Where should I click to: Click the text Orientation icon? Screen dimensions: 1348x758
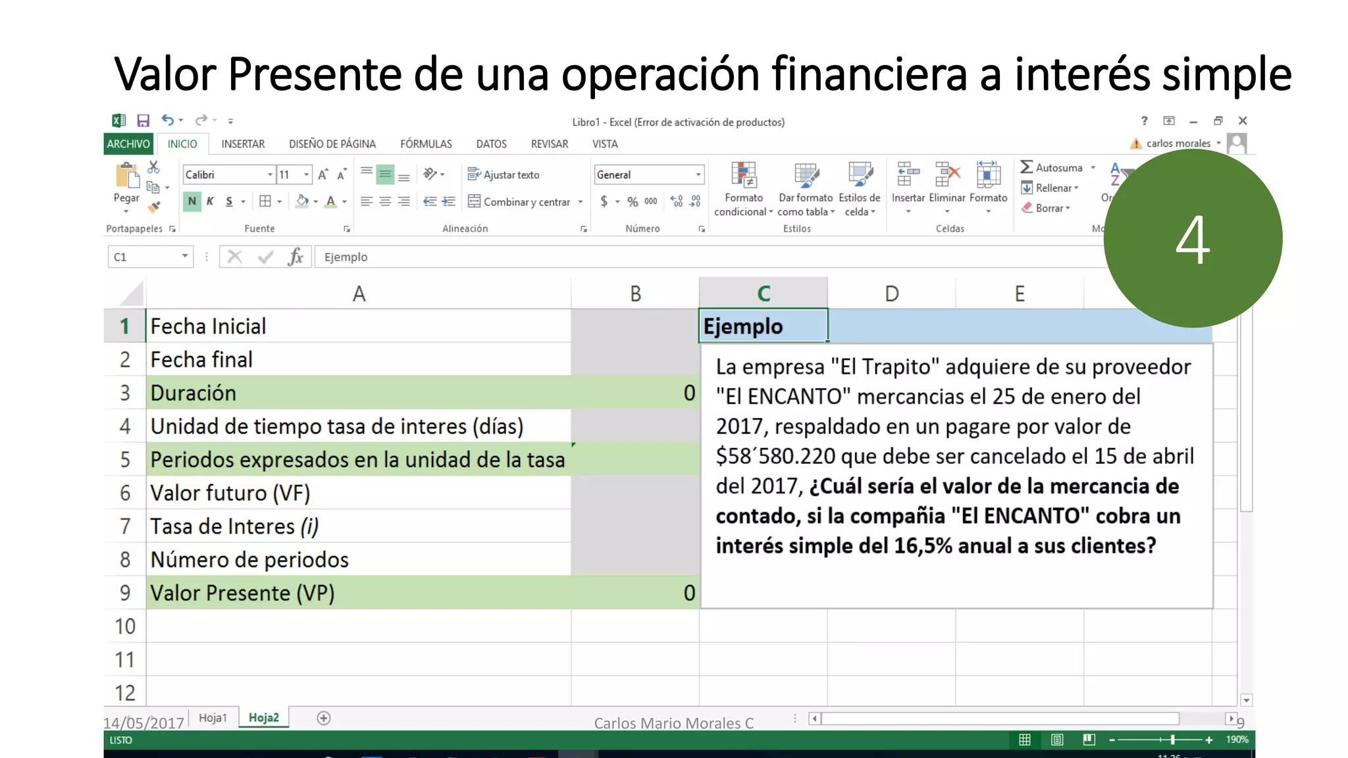click(x=430, y=174)
